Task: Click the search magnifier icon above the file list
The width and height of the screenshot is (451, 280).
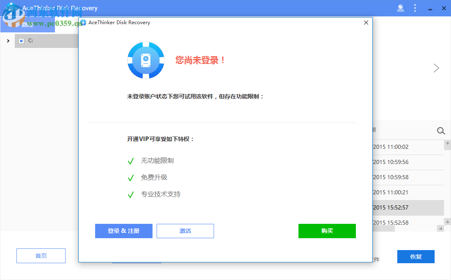Action: point(441,130)
